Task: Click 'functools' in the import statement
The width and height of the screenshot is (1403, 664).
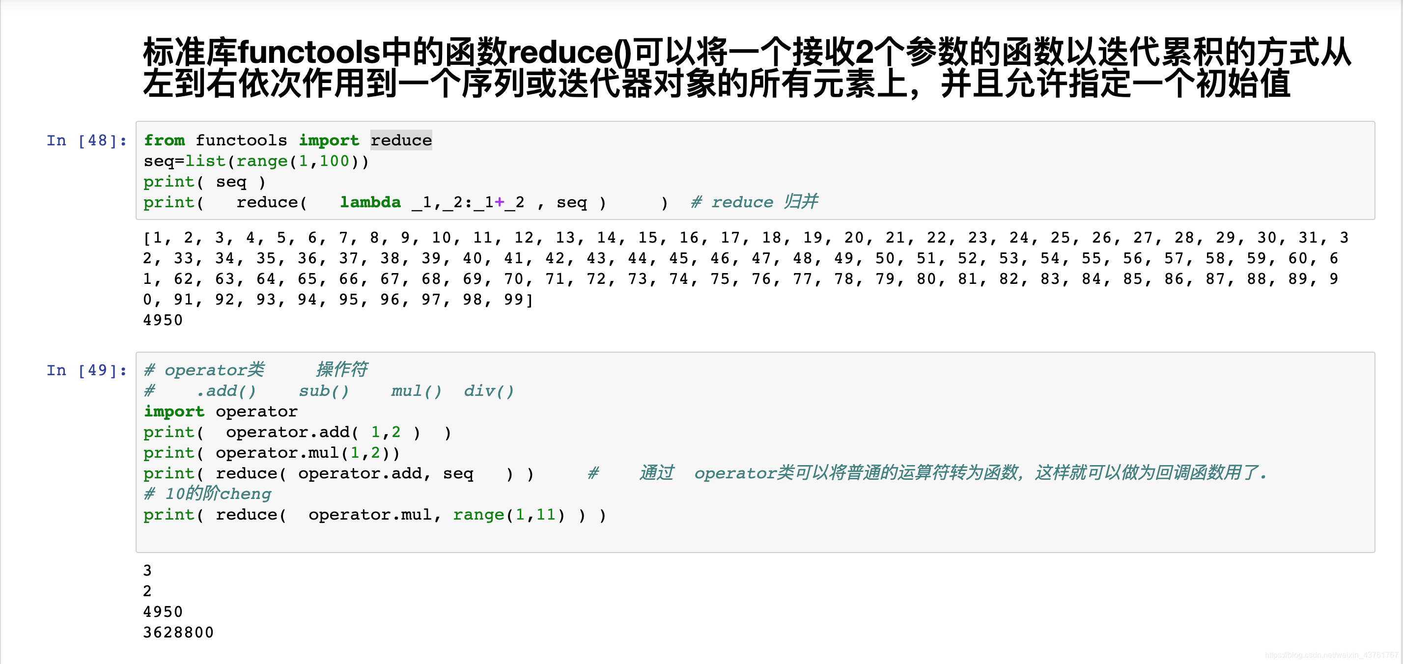Action: pyautogui.click(x=241, y=140)
